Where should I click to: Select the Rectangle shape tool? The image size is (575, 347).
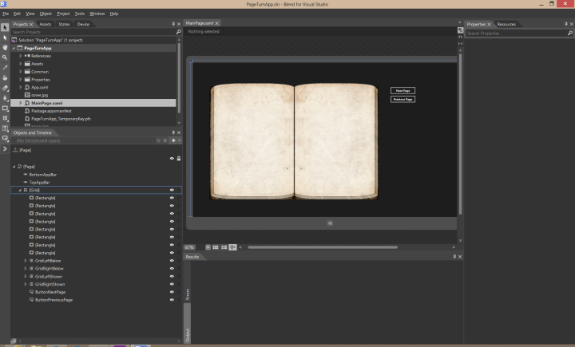5,108
